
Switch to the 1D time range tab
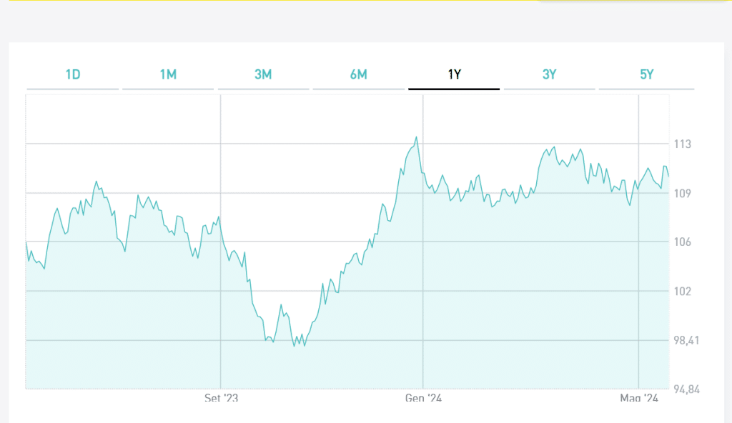72,74
